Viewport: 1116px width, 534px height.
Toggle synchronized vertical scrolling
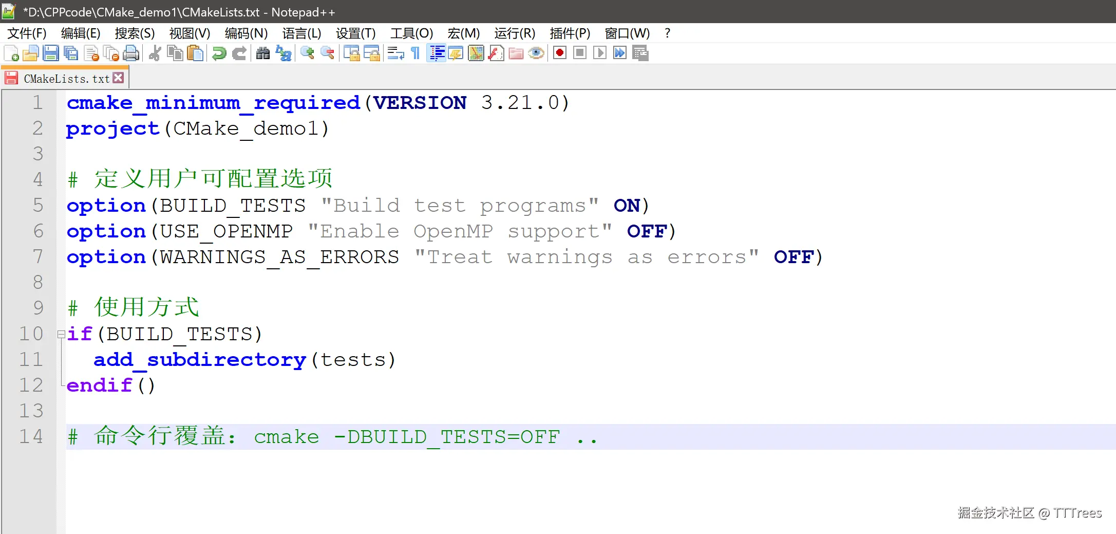(351, 53)
